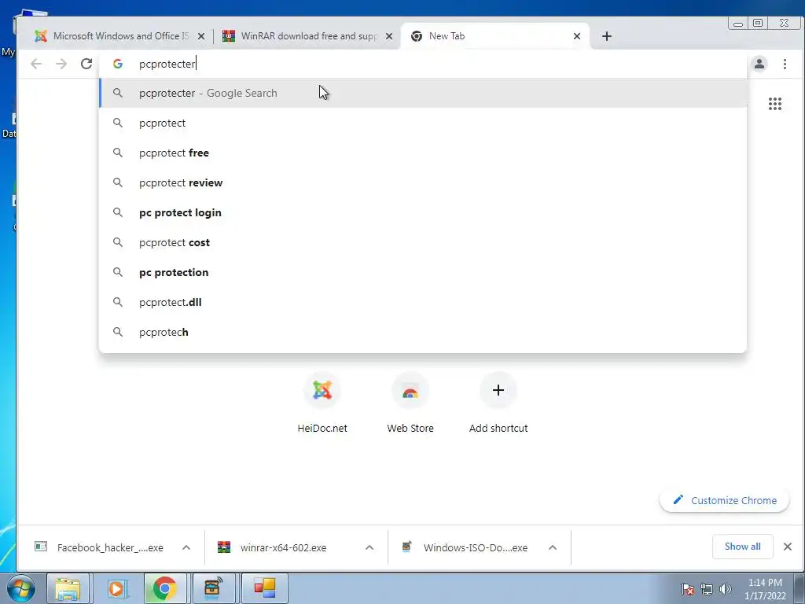This screenshot has height=604, width=805.
Task: Select the 'pcprotech' suggestion
Action: tap(423, 332)
